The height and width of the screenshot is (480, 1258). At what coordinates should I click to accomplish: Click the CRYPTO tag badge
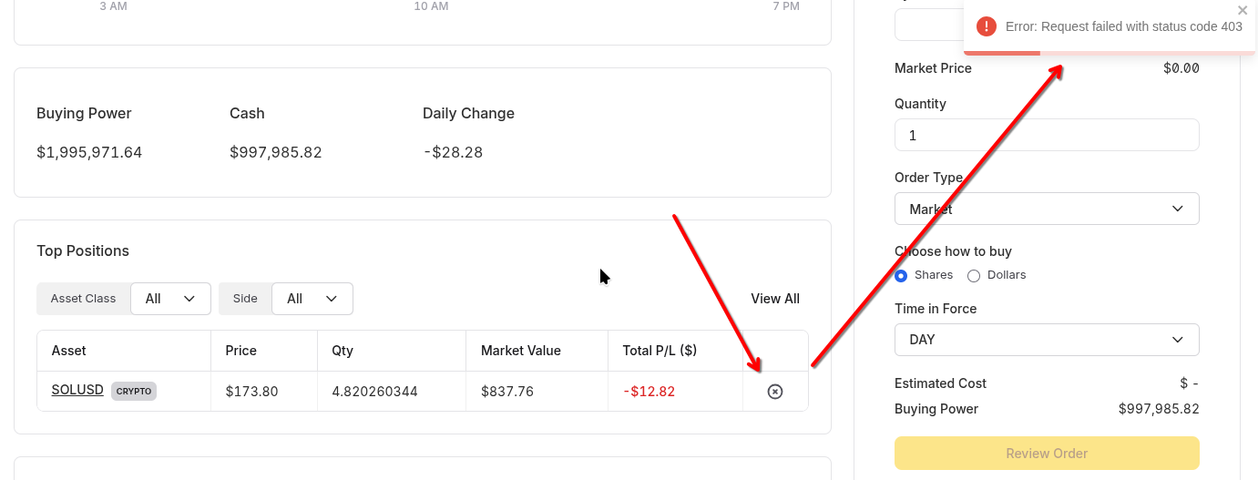(134, 392)
